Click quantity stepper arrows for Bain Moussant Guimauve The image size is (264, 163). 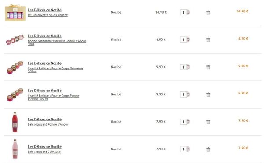coord(188,149)
